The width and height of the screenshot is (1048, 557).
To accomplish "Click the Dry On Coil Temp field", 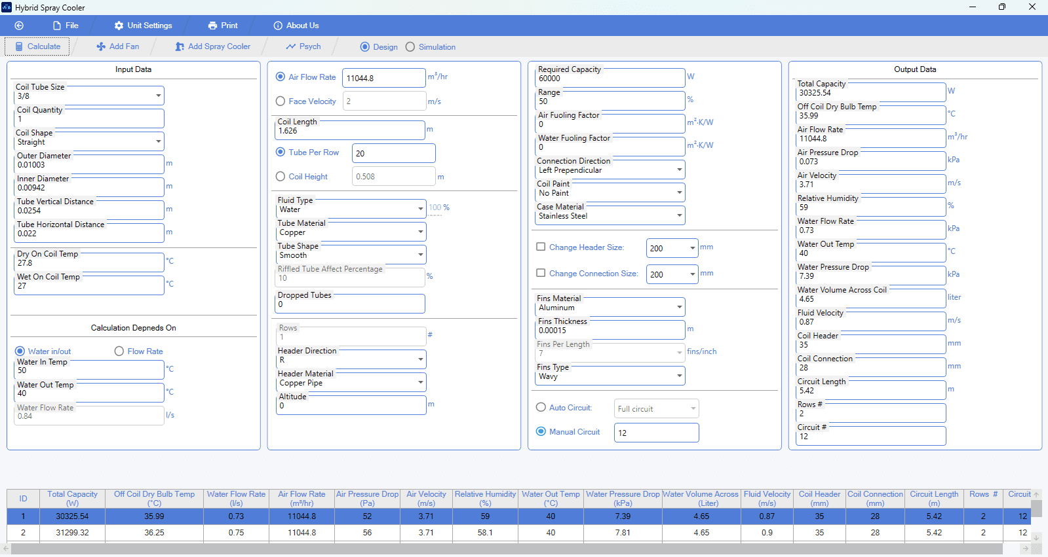I will point(89,262).
